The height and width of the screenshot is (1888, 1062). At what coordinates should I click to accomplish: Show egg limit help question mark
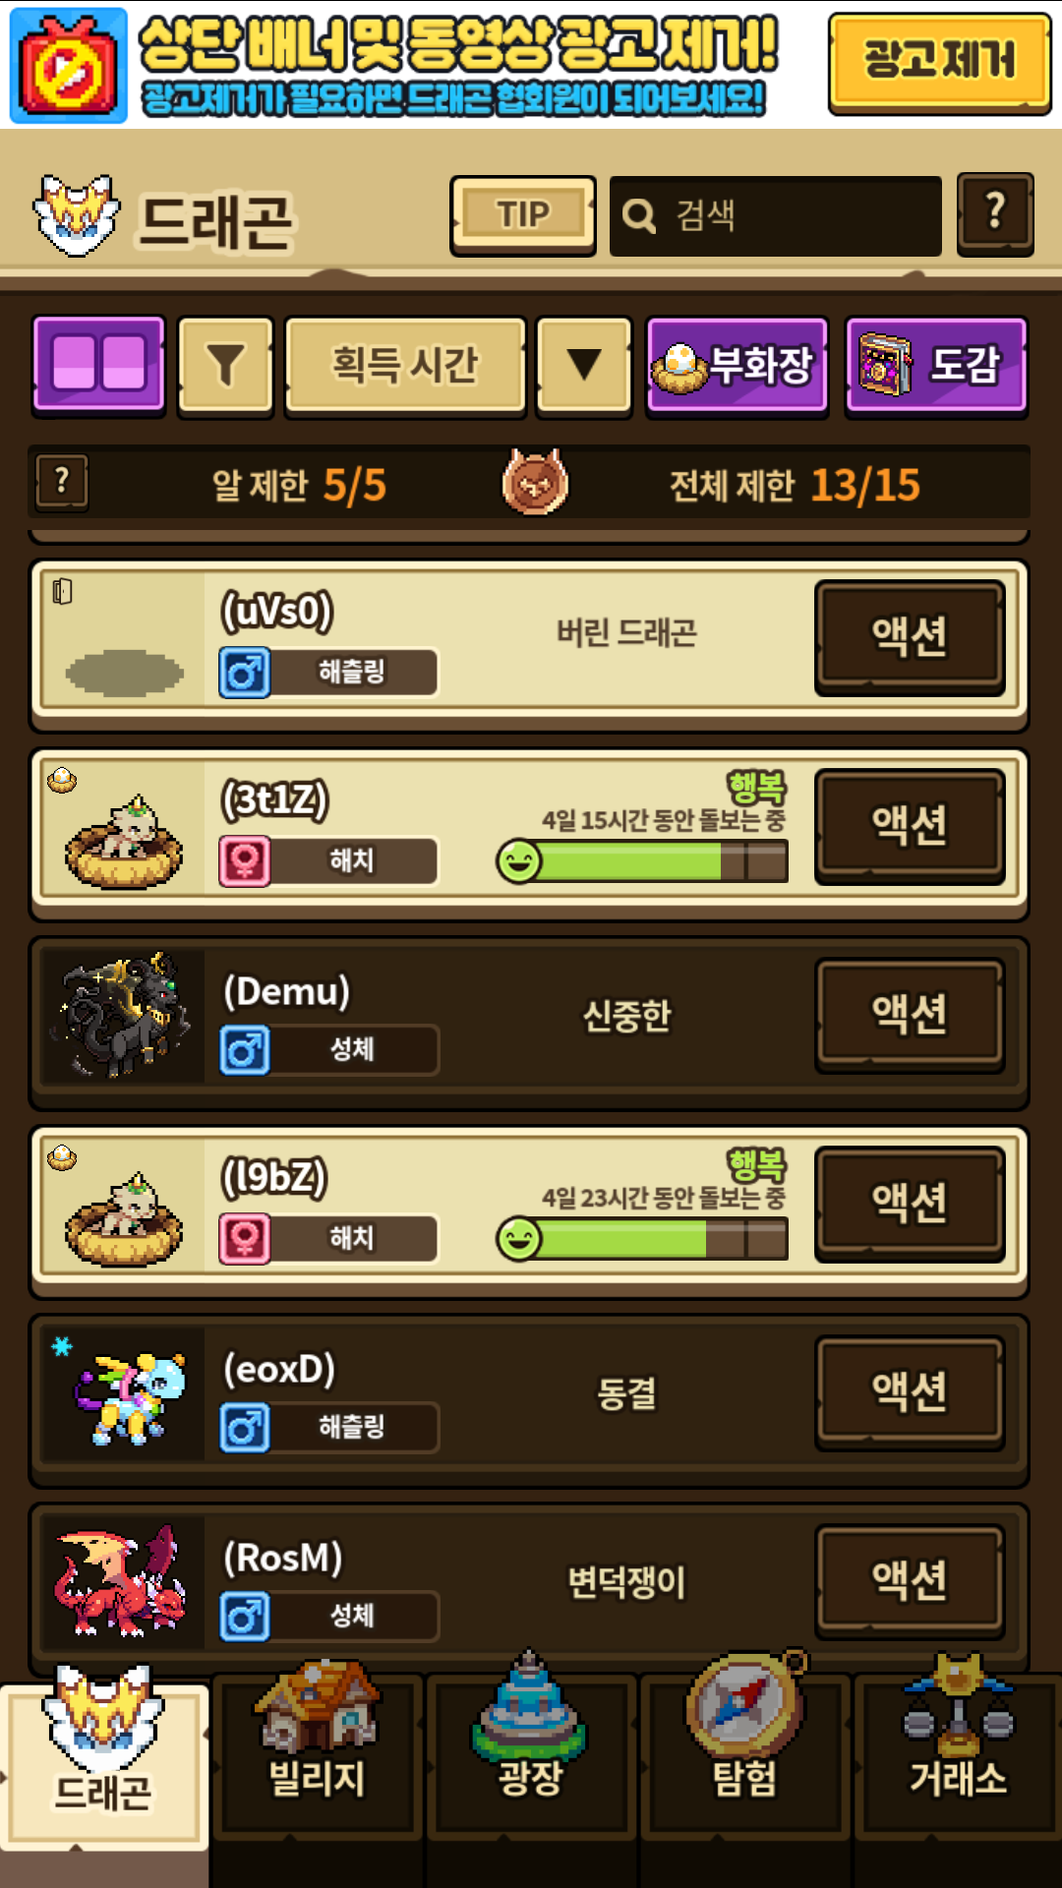[62, 483]
